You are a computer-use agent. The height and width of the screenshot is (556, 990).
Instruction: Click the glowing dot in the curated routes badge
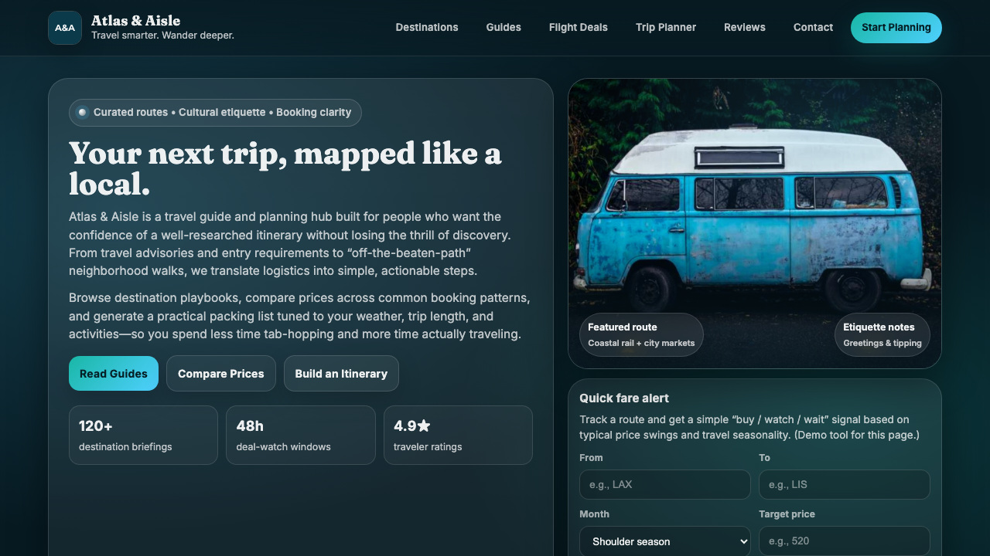coord(82,112)
